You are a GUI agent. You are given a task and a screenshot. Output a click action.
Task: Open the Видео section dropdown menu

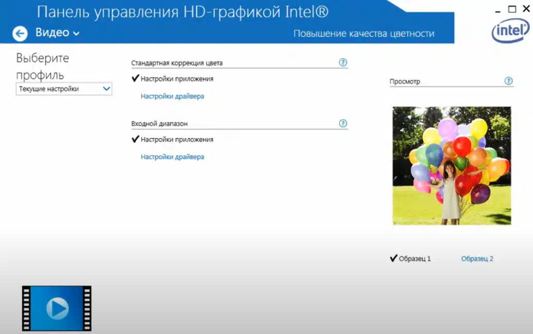point(57,33)
